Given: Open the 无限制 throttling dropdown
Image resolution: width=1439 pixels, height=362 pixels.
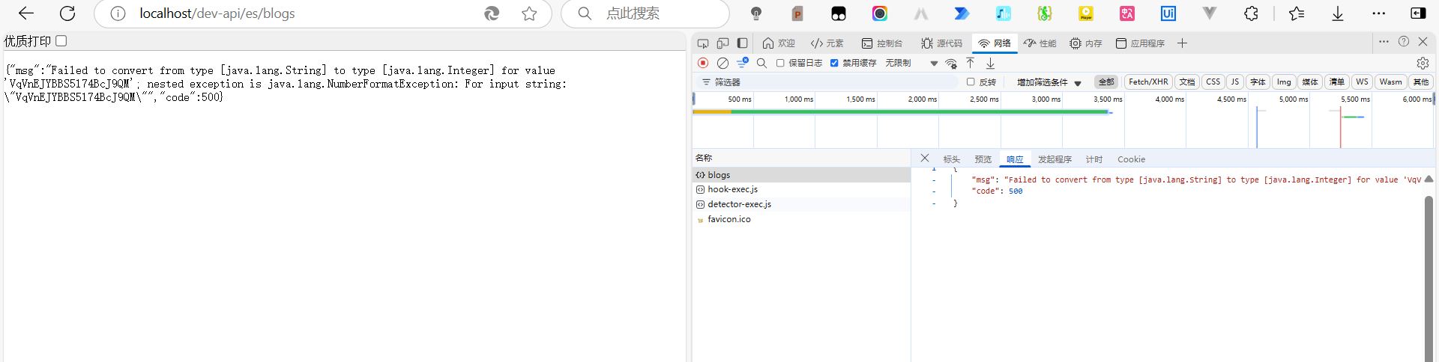Looking at the screenshot, I should (911, 63).
